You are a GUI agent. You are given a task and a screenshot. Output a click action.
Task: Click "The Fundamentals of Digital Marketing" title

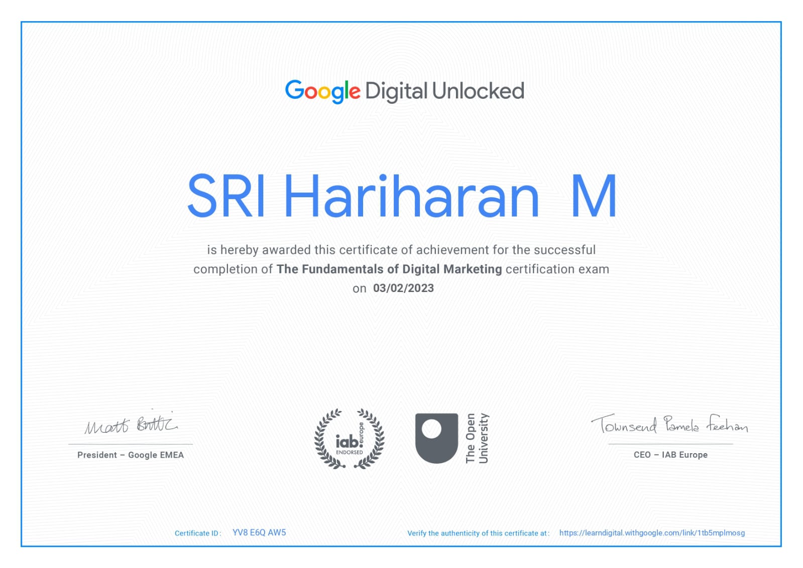[x=389, y=269]
